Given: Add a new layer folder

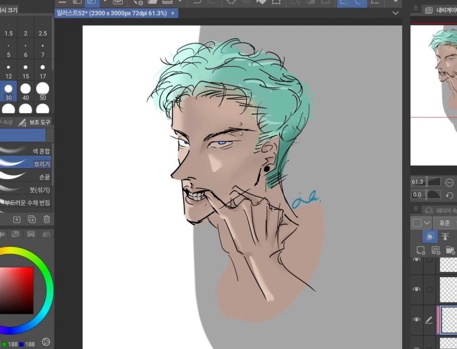Looking at the screenshot, I should point(450,250).
